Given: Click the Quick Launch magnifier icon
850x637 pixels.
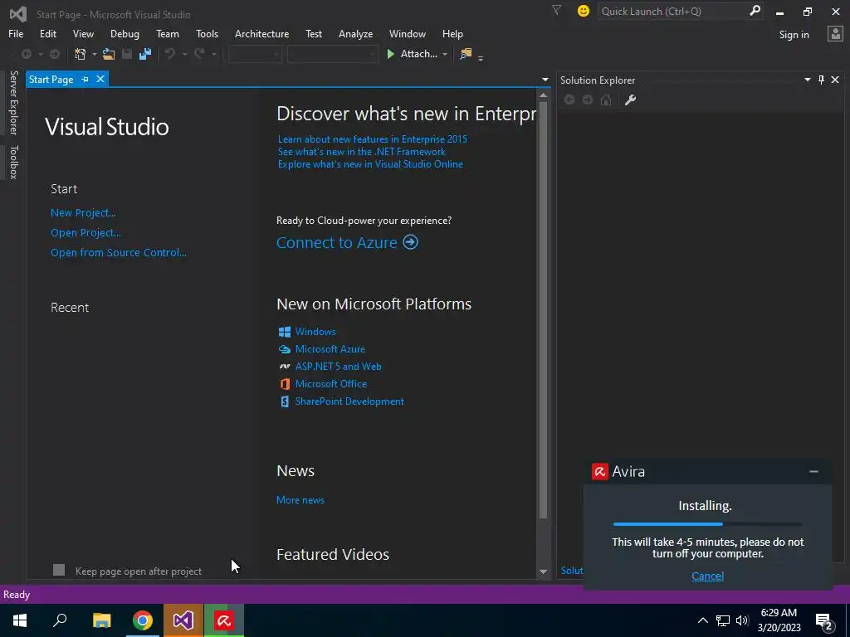Looking at the screenshot, I should pos(755,11).
